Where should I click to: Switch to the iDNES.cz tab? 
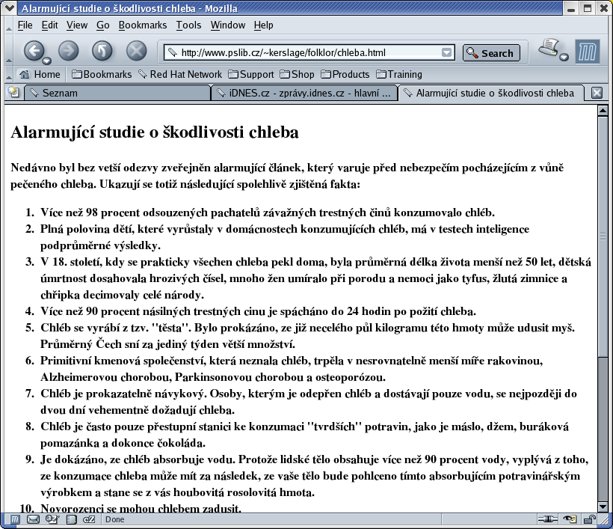point(304,93)
